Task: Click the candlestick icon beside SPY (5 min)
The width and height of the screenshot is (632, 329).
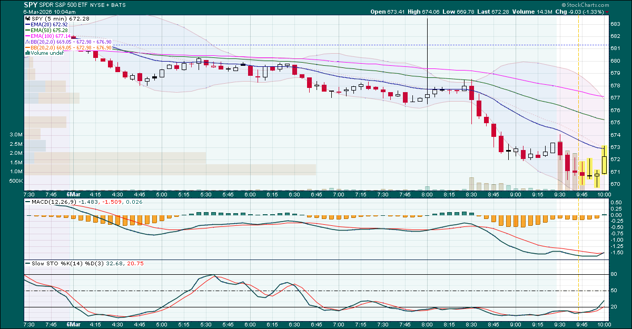Action: coord(26,18)
